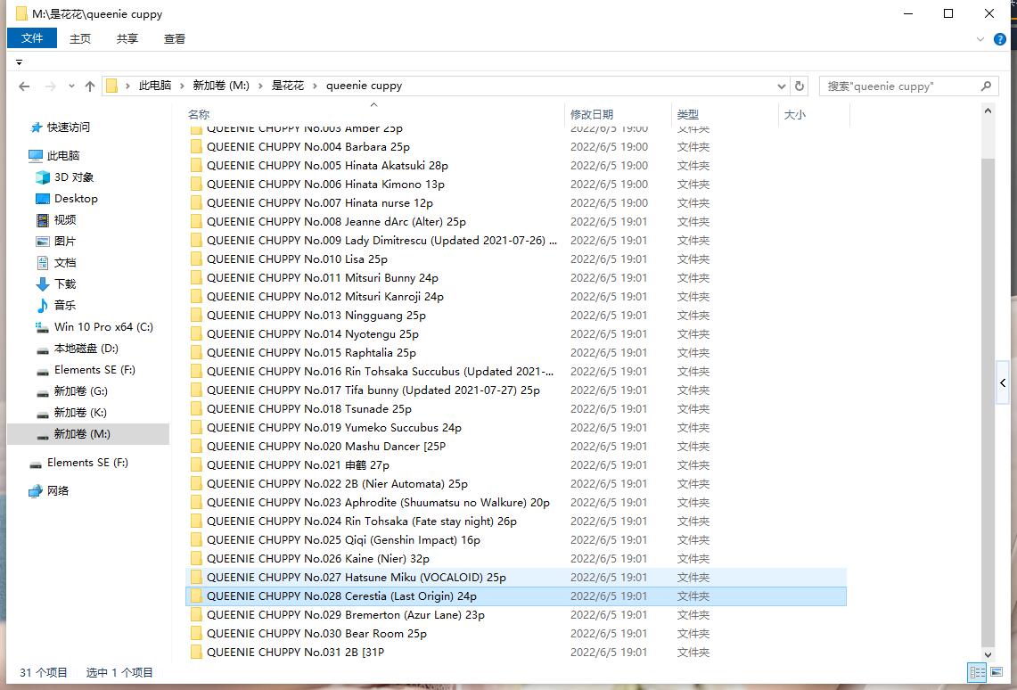Click 此电脑 in the address bar
Image resolution: width=1017 pixels, height=690 pixels.
(154, 86)
